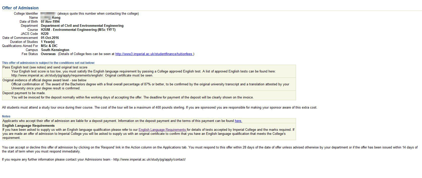Click the bold English Language Requirements heading
This screenshot has width=422, height=178.
[x=29, y=126]
